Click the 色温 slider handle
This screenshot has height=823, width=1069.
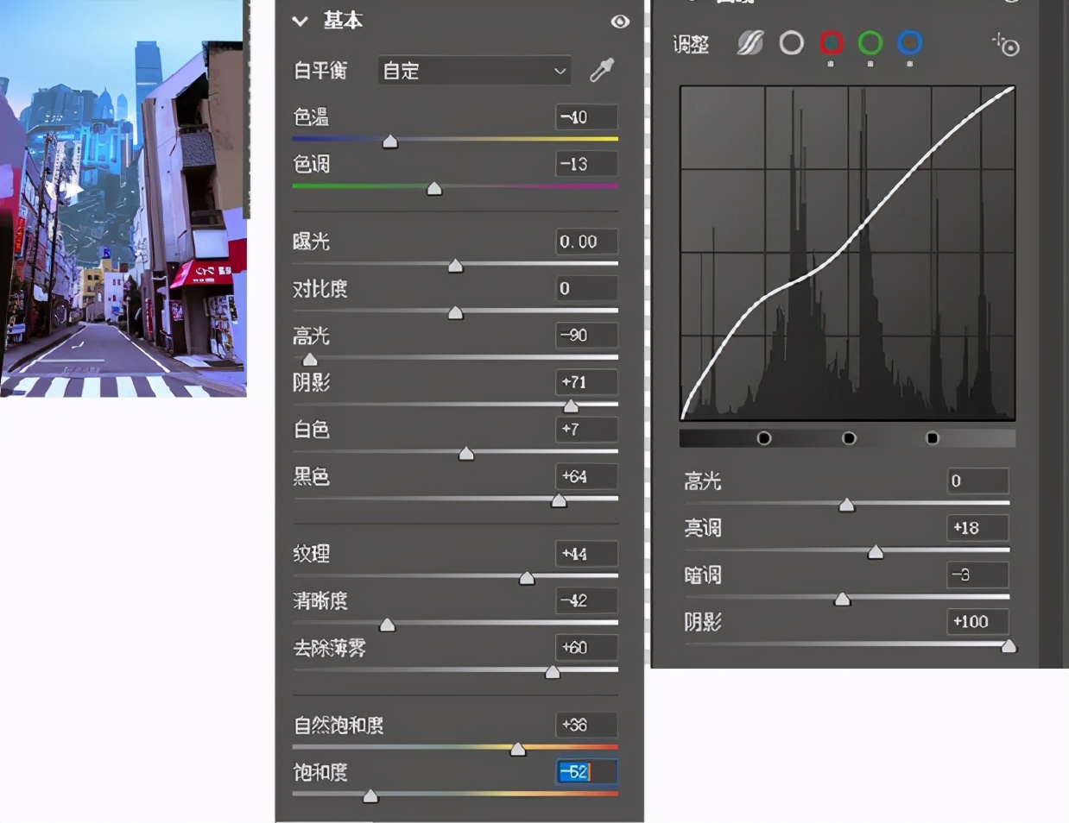[x=390, y=141]
